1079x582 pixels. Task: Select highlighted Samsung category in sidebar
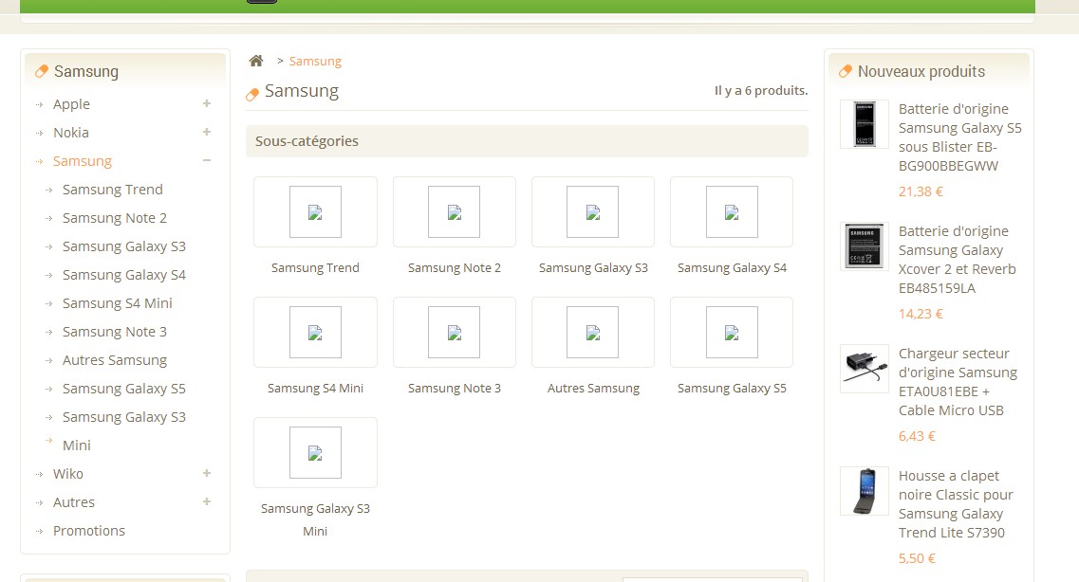click(83, 161)
